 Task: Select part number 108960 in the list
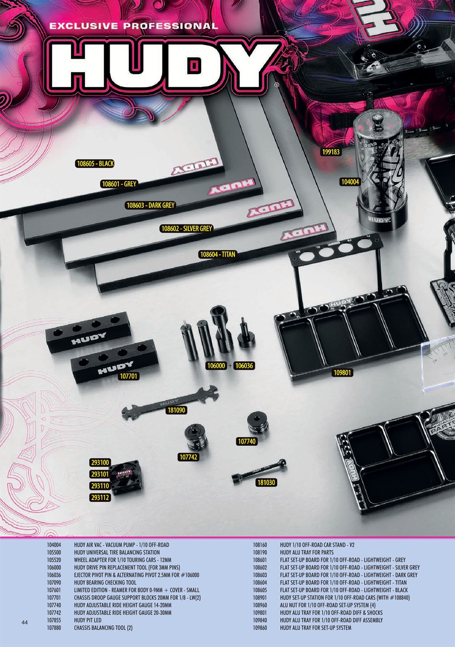point(260,605)
